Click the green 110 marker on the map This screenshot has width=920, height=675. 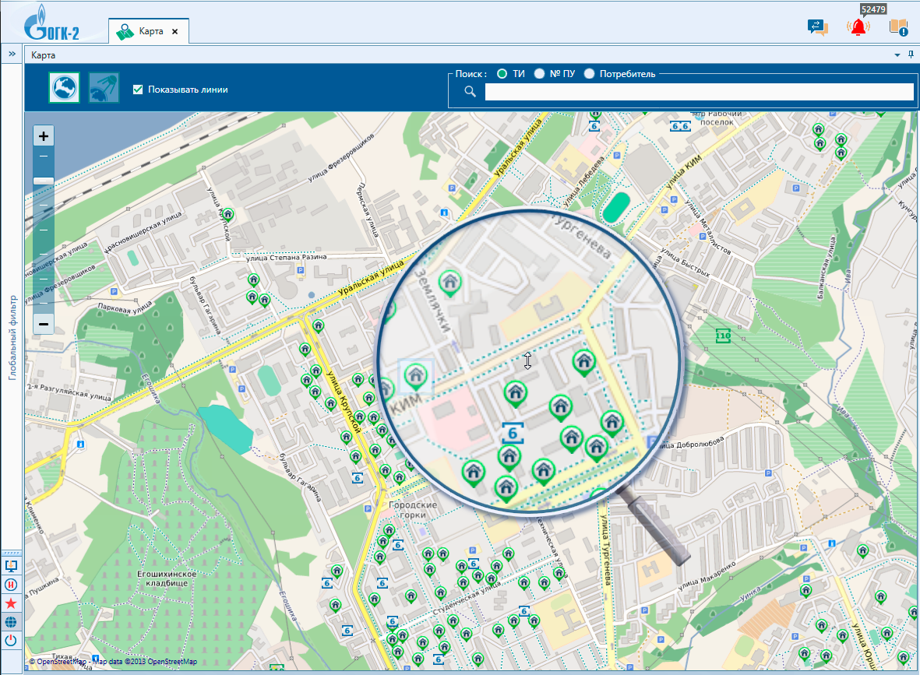(x=723, y=336)
